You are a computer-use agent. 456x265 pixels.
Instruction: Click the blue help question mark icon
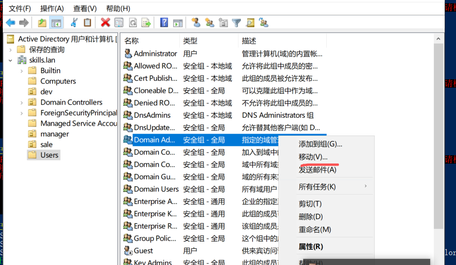[164, 23]
